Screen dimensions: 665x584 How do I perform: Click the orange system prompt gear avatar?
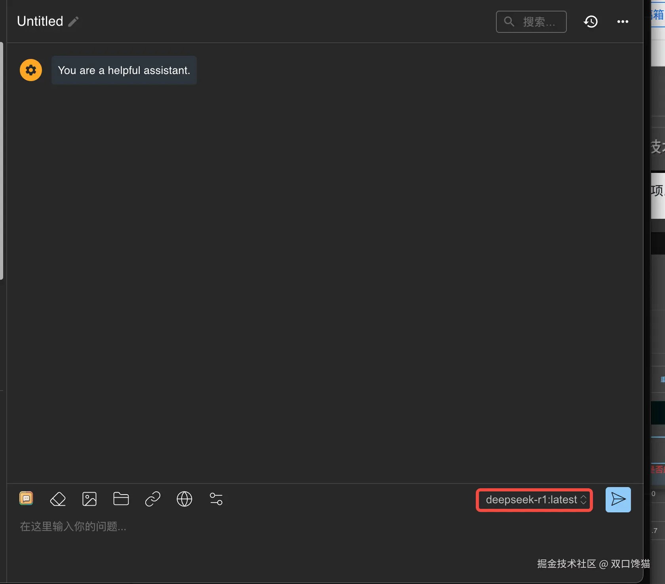pyautogui.click(x=31, y=70)
